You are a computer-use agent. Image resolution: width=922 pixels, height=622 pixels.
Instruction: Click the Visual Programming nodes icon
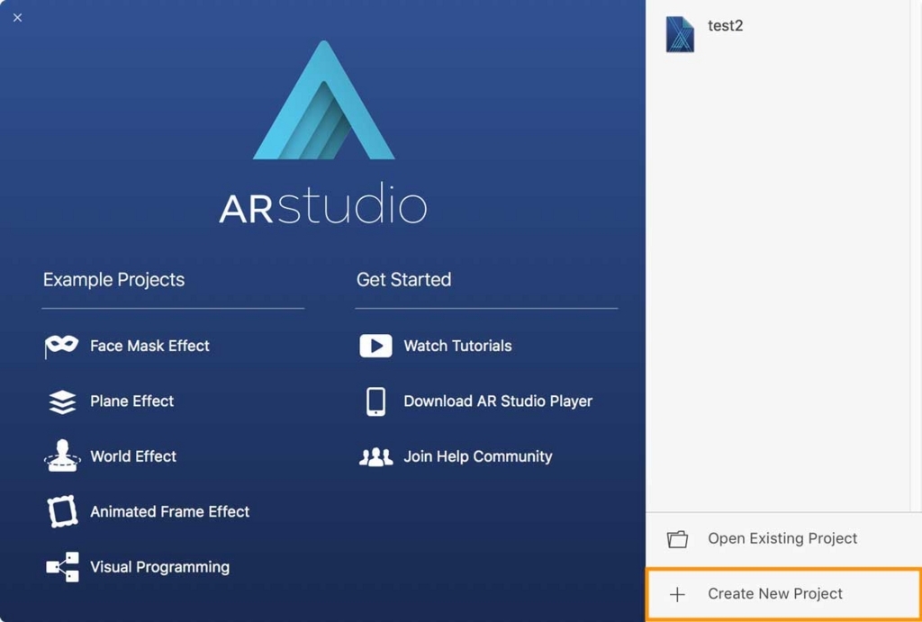[x=62, y=567]
